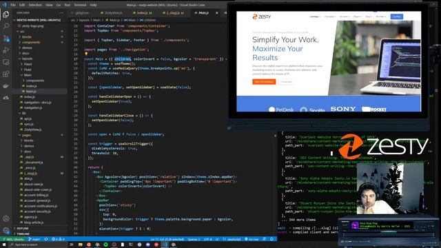Open navigation.js in the file tree

(x=31, y=107)
